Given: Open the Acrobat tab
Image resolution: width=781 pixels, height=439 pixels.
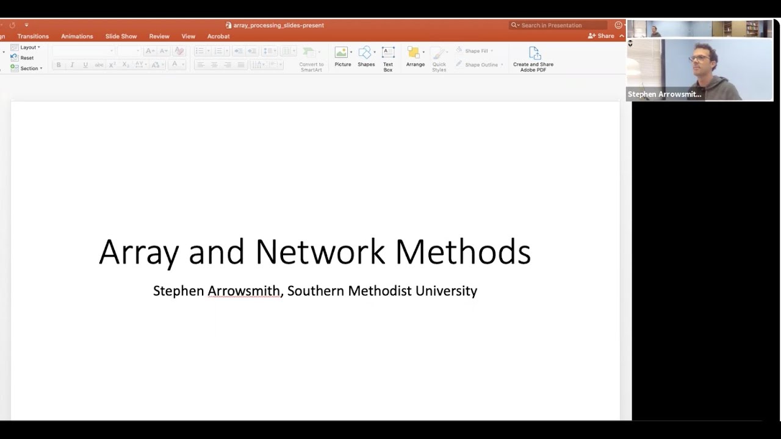Looking at the screenshot, I should tap(218, 37).
